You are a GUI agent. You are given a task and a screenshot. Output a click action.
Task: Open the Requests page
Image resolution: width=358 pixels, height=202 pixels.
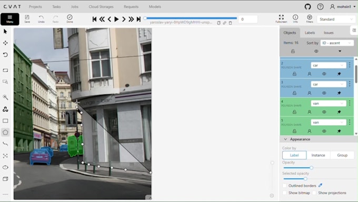[x=131, y=7]
